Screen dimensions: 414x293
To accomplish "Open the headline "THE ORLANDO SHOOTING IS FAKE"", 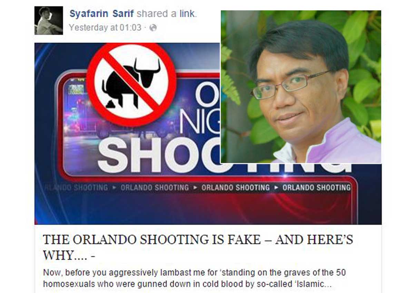I will 198,247.
